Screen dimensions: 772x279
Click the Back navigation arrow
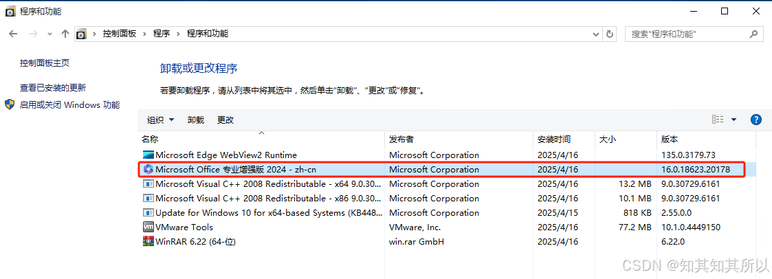click(x=13, y=34)
